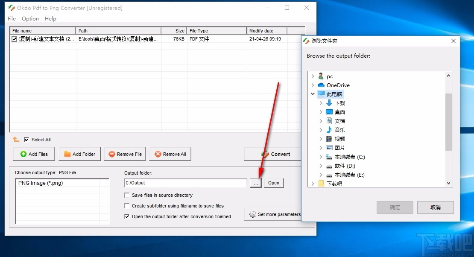Screen dimensions: 474x257
Task: Disable Open output folder after conversion finished
Action: point(127,216)
